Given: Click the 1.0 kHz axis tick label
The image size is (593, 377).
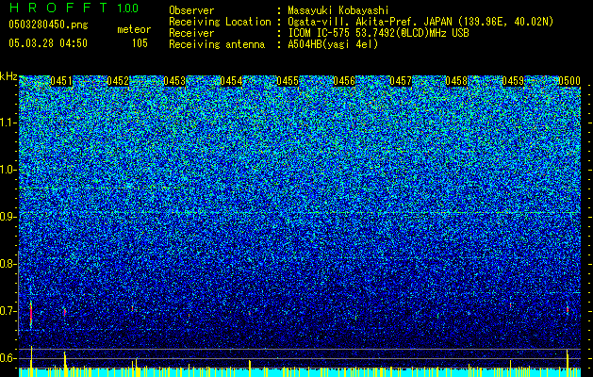Looking at the screenshot, I should (8, 170).
